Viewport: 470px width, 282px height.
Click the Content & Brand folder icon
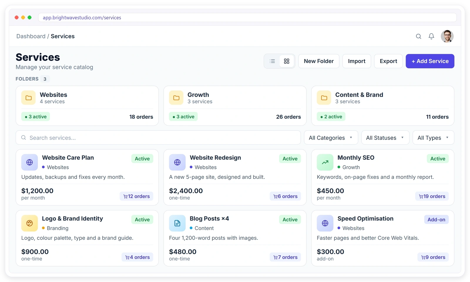[324, 98]
